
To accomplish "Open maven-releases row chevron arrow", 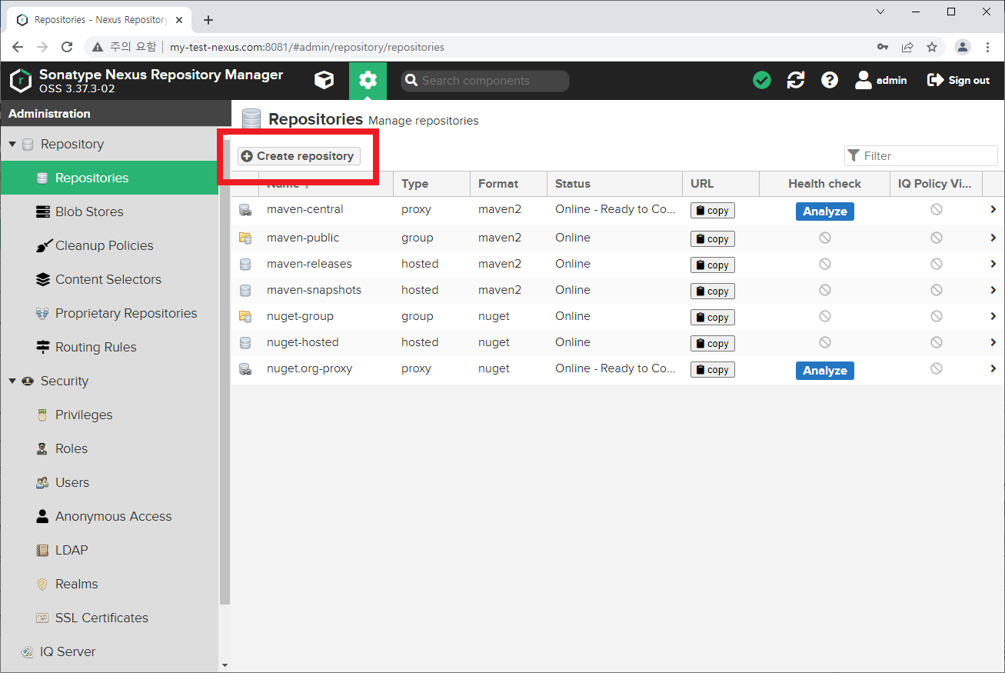I will pyautogui.click(x=993, y=264).
